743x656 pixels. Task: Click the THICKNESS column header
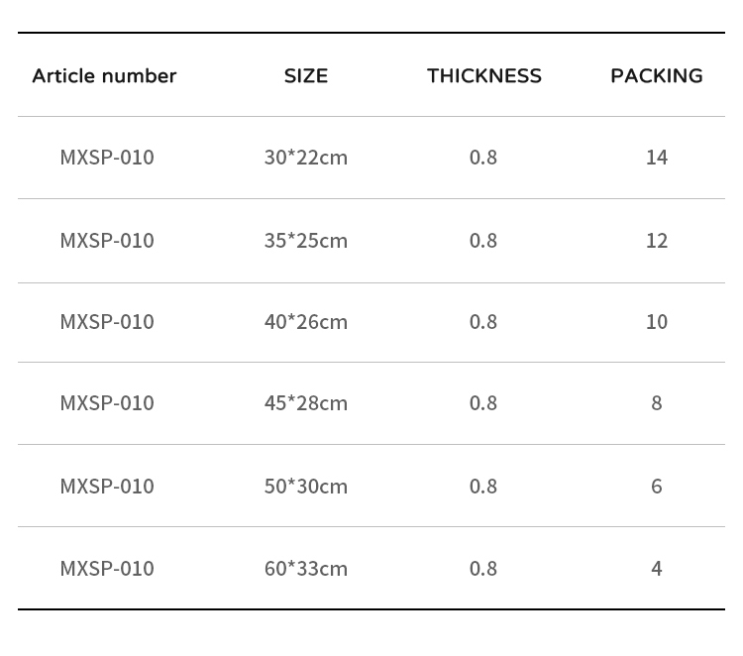pyautogui.click(x=483, y=76)
